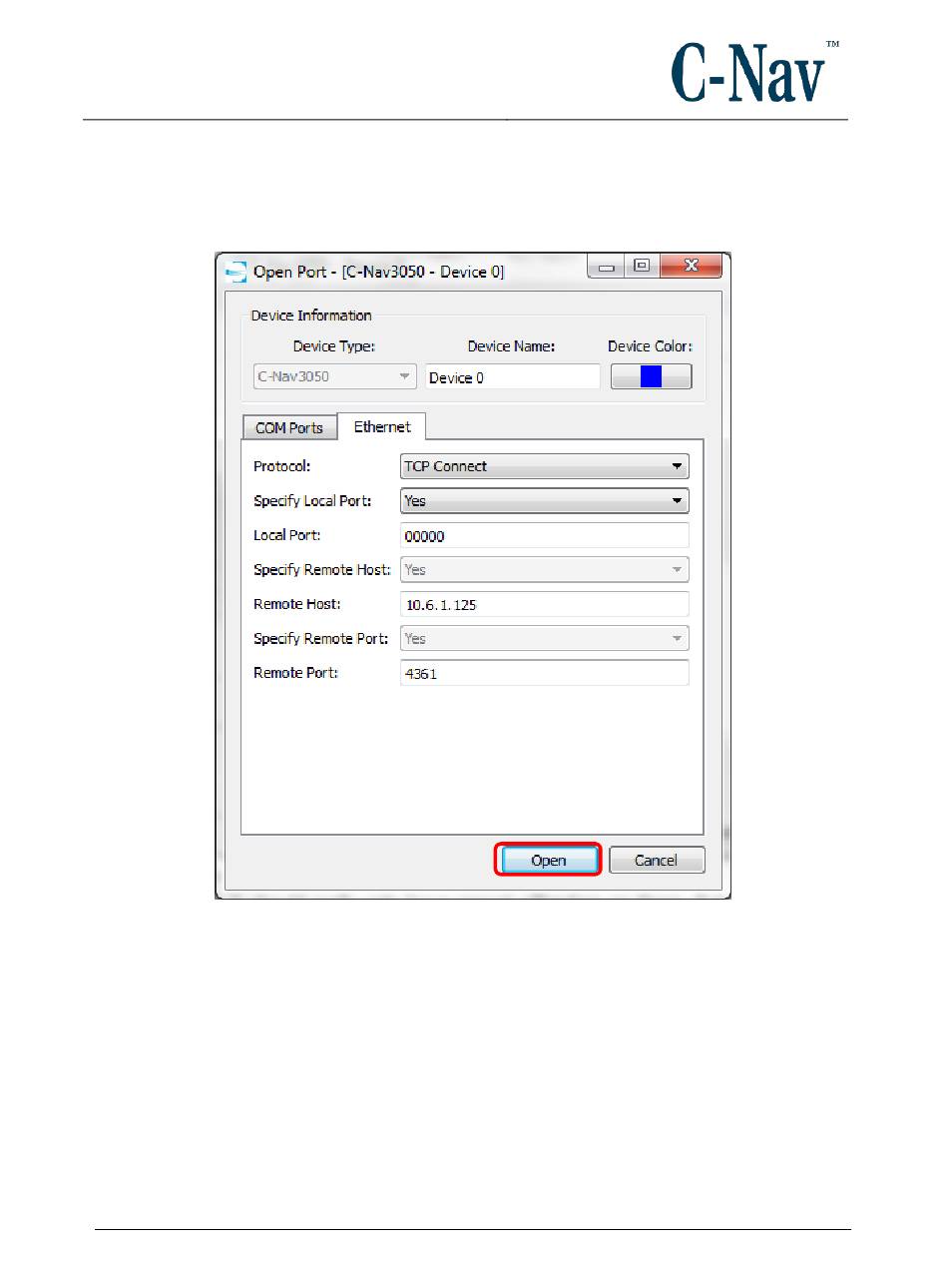The height and width of the screenshot is (1265, 948).
Task: Expand the Specify Local Port dropdown
Action: pos(544,501)
